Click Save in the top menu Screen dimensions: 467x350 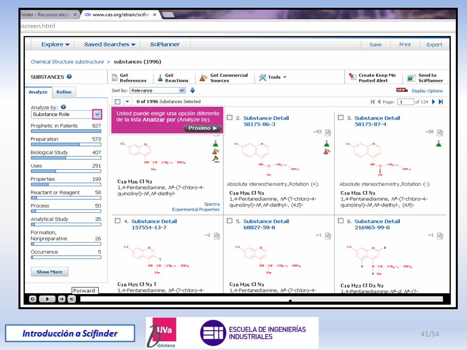pos(375,45)
